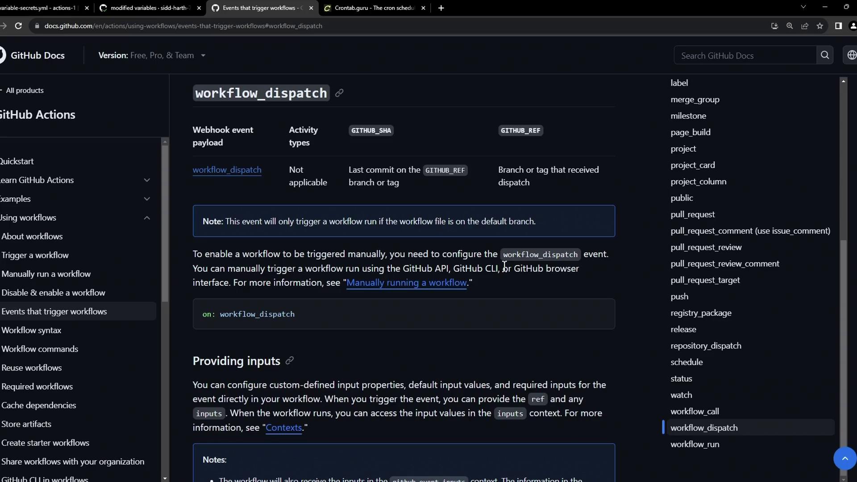This screenshot has height=482, width=857.
Task: Open the language globe selector
Action: tap(851, 55)
